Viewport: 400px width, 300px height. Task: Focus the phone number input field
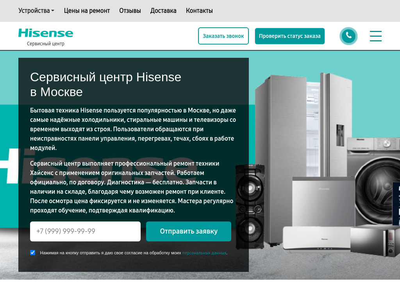tap(85, 231)
